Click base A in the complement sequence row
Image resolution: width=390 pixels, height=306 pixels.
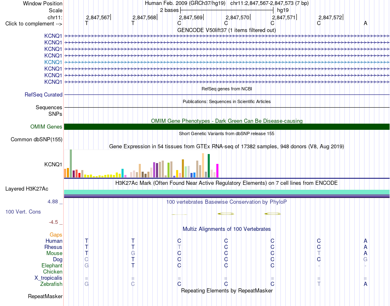[x=365, y=23]
